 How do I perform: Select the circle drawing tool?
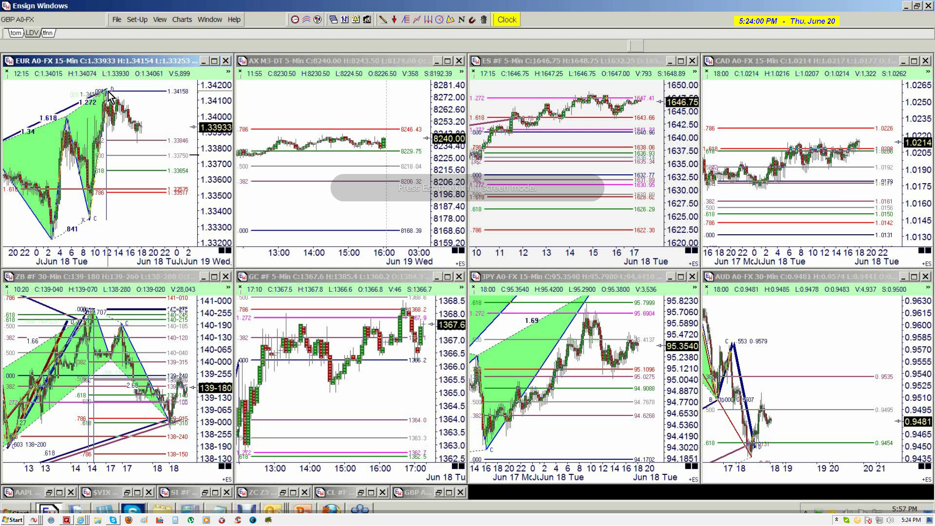[439, 20]
